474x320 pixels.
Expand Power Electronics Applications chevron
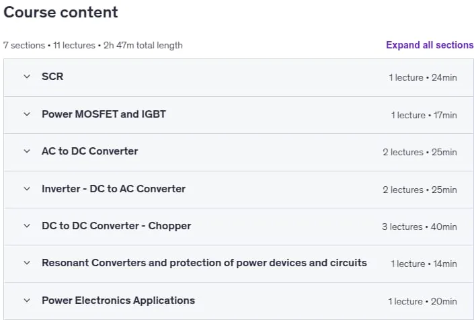click(x=27, y=301)
